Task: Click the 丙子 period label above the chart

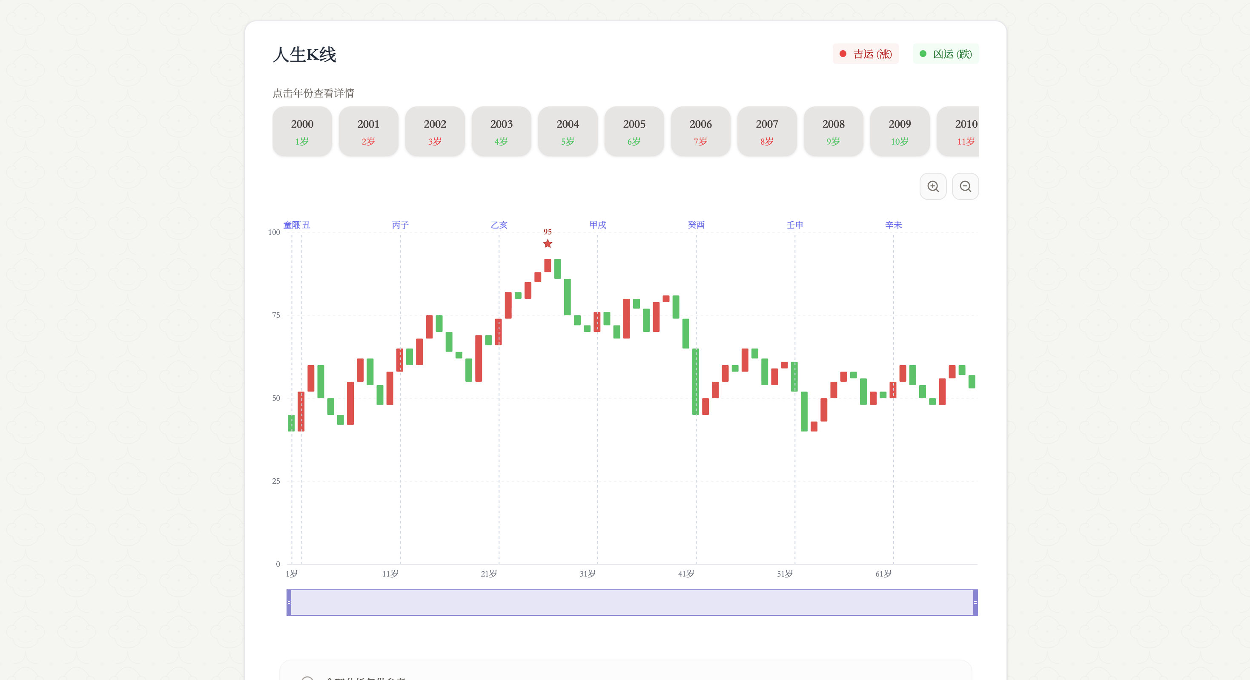Action: pos(400,225)
